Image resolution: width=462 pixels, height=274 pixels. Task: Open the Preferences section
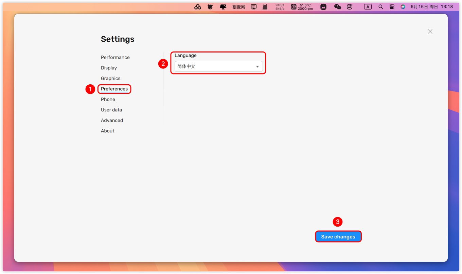click(x=114, y=89)
